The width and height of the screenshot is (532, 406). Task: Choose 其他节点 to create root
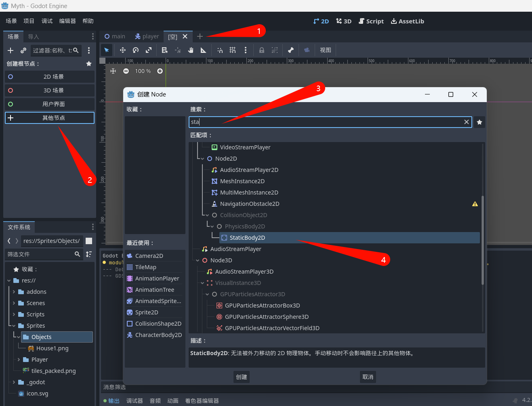pyautogui.click(x=50, y=118)
